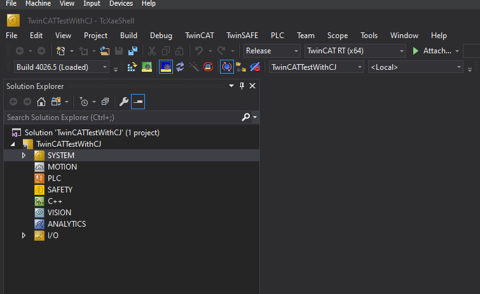Expand the I/O tree node
The height and width of the screenshot is (294, 480).
click(x=24, y=236)
